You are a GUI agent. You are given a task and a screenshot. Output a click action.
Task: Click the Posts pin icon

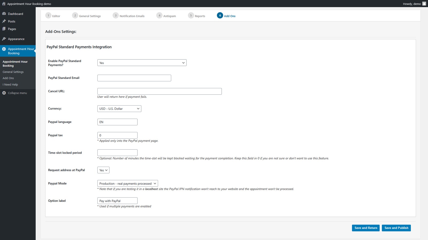4,21
